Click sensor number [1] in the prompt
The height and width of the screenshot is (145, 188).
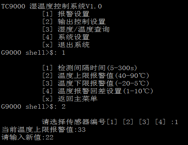click(x=112, y=122)
